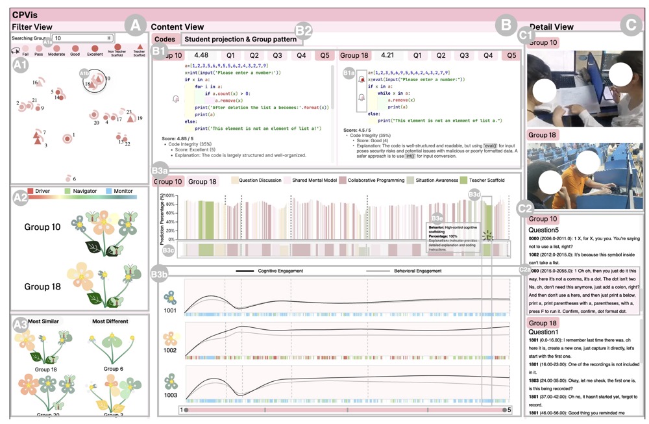Click the Excellent performance legend circle
649x424 pixels.
pos(95,49)
